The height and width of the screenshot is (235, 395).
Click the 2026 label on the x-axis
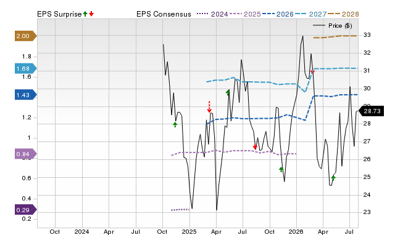[x=296, y=231]
